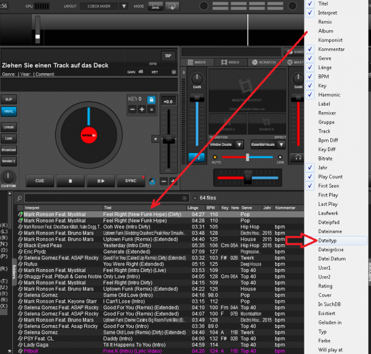
Task: Click the key plus button
Action: click(142, 109)
